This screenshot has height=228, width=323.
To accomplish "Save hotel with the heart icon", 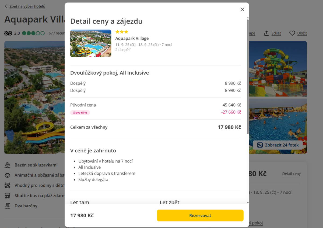I will (x=292, y=33).
